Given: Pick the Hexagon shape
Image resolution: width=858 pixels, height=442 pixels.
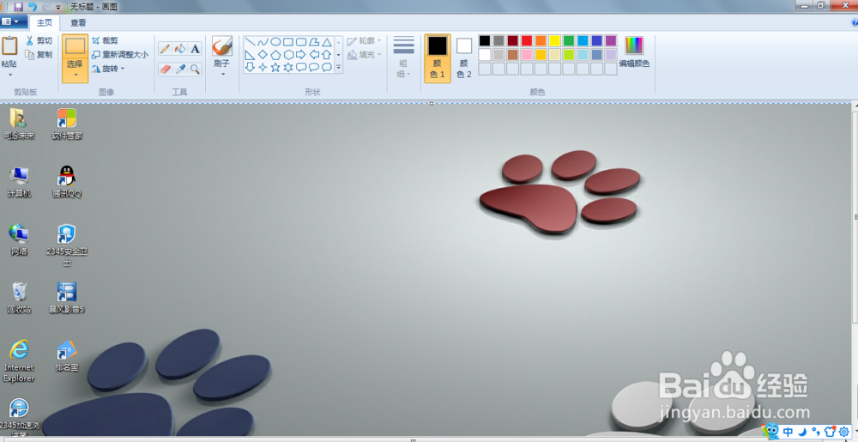Looking at the screenshot, I should coord(288,55).
